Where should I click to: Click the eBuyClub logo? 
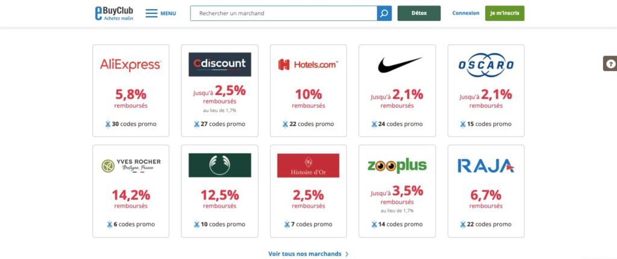tap(114, 13)
